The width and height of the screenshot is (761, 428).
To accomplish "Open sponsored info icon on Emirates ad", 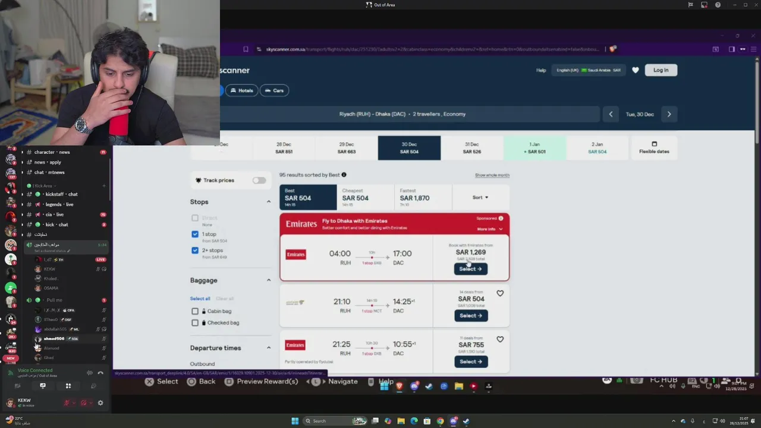I will (501, 218).
